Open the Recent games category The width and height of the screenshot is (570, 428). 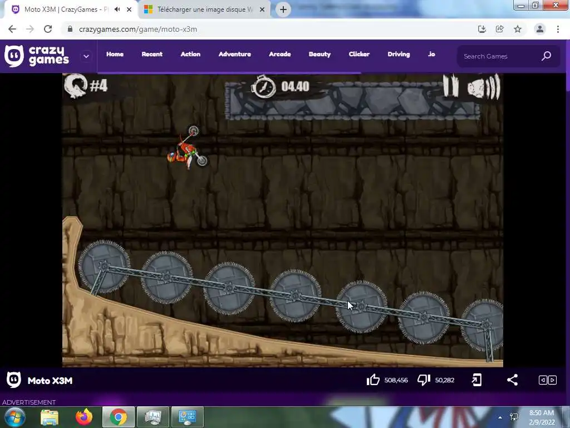[x=152, y=54]
